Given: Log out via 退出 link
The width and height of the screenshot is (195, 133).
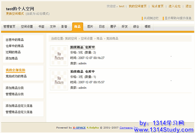Looking at the screenshot, I should pyautogui.click(x=188, y=6).
